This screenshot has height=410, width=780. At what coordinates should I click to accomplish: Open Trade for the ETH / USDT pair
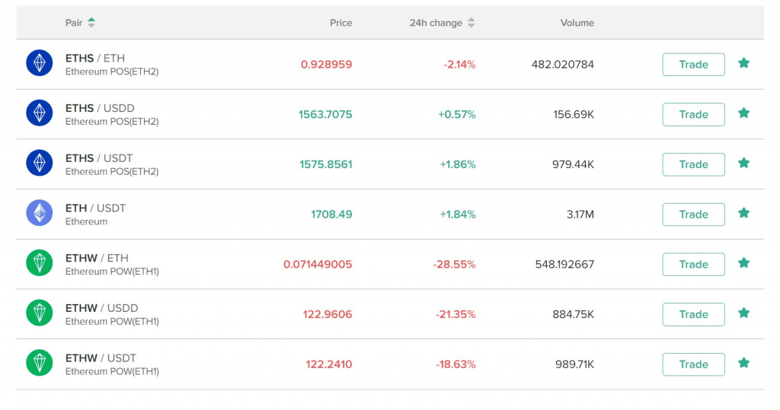(x=693, y=215)
